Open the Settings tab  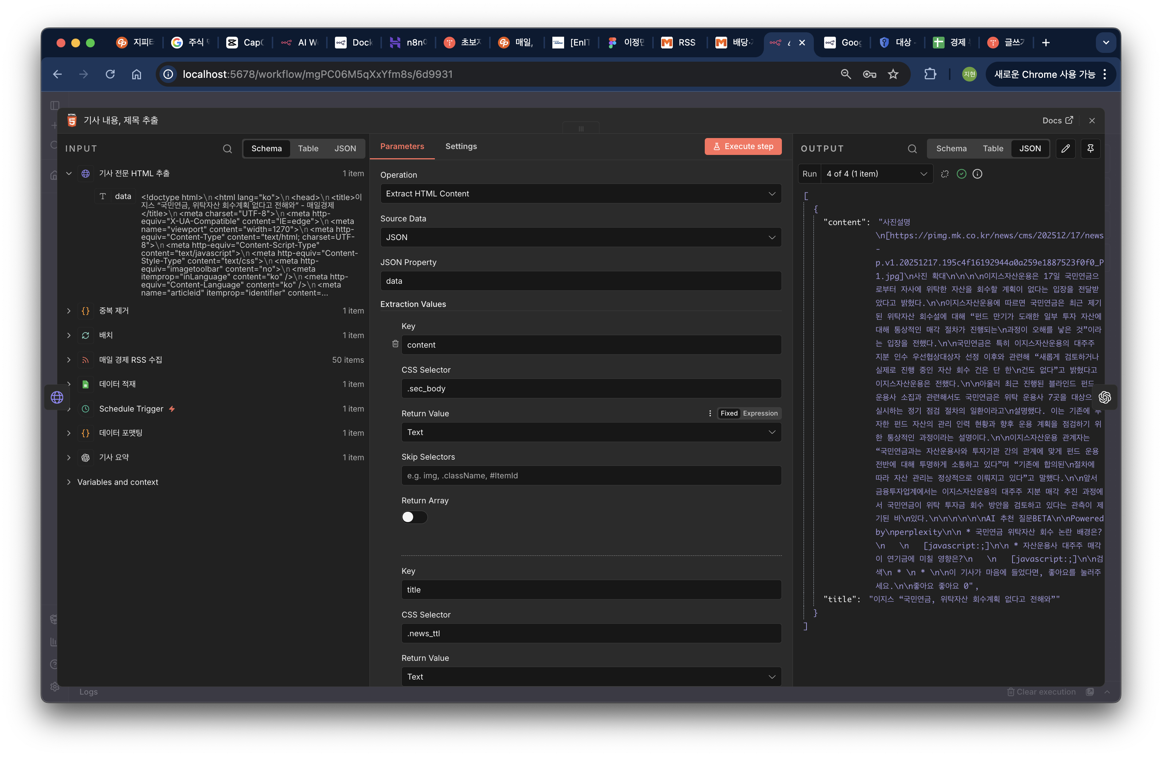tap(461, 146)
